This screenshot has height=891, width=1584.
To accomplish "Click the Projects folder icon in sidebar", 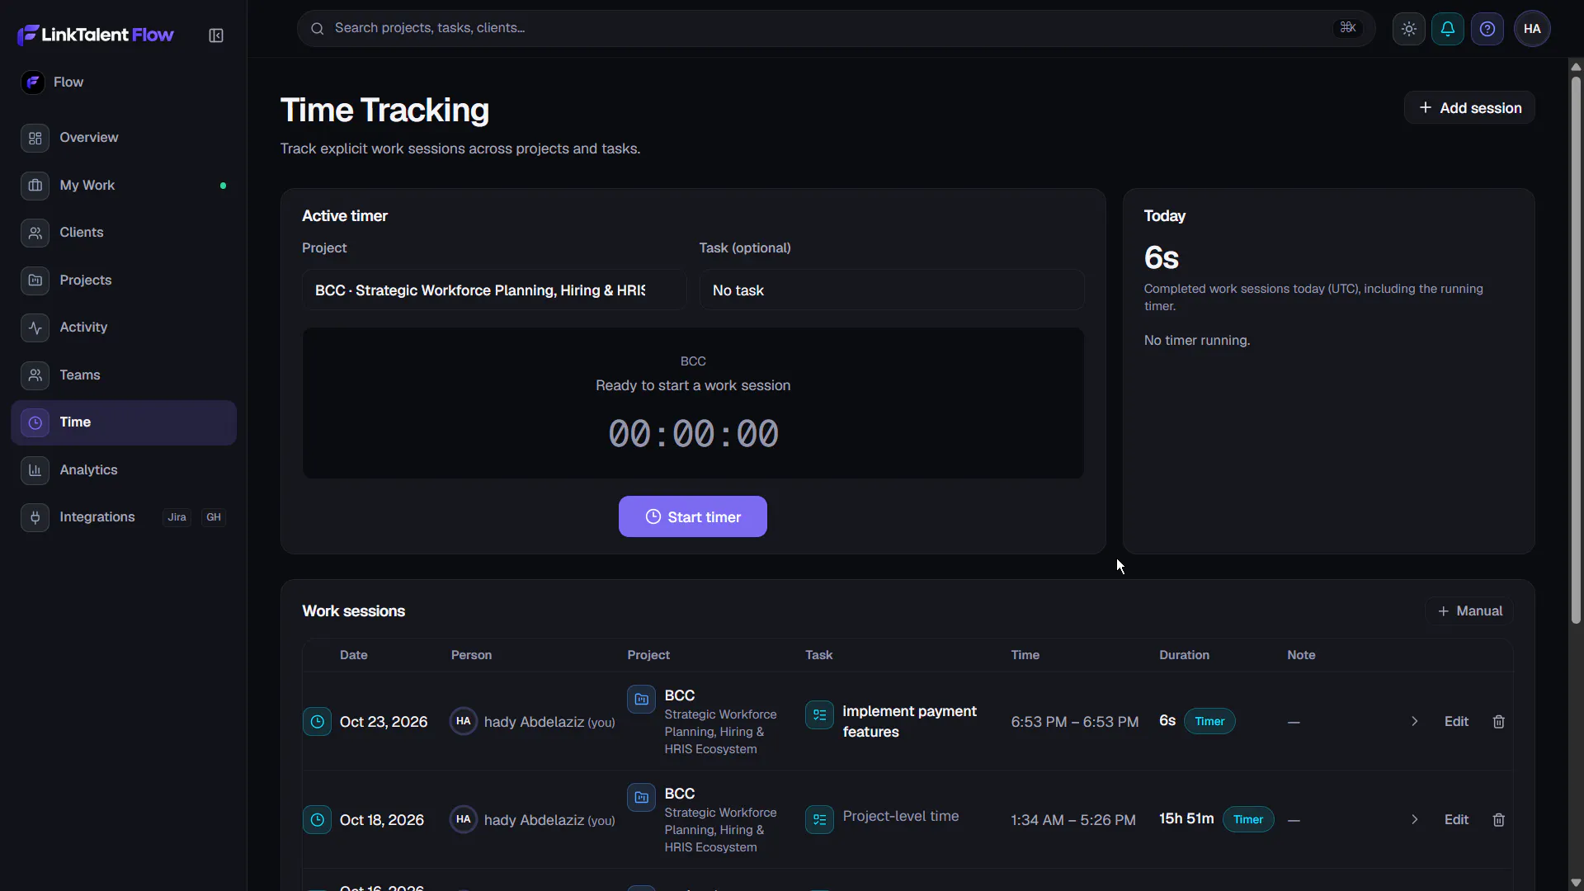I will 35,280.
